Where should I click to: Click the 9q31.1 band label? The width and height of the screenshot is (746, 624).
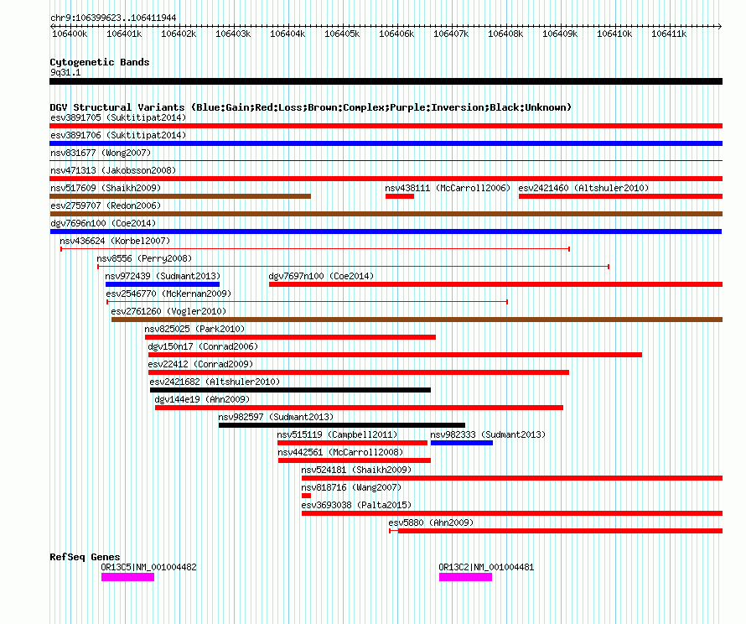point(65,72)
